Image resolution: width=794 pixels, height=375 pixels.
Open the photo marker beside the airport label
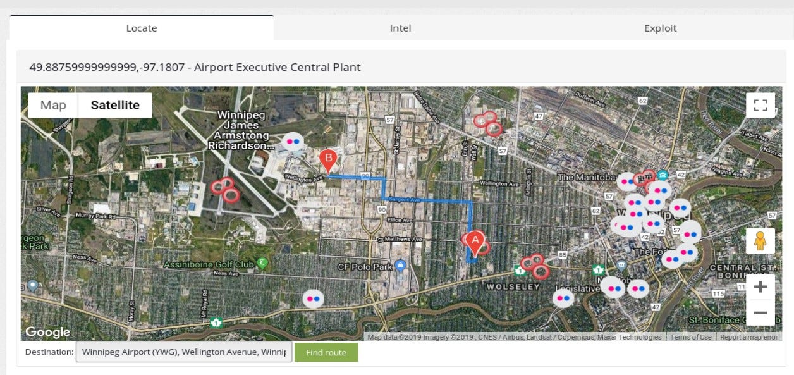[x=293, y=142]
